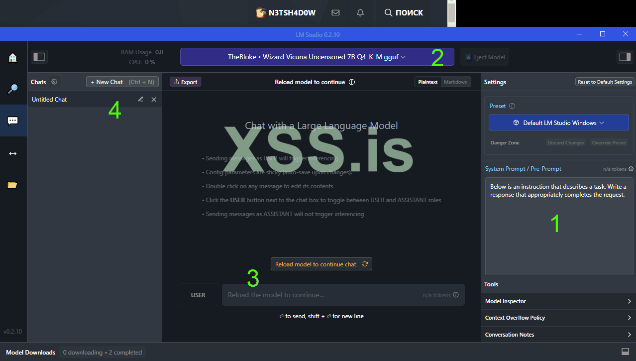Click Override Preset button
Screen dimensions: 636x361
[609, 143]
